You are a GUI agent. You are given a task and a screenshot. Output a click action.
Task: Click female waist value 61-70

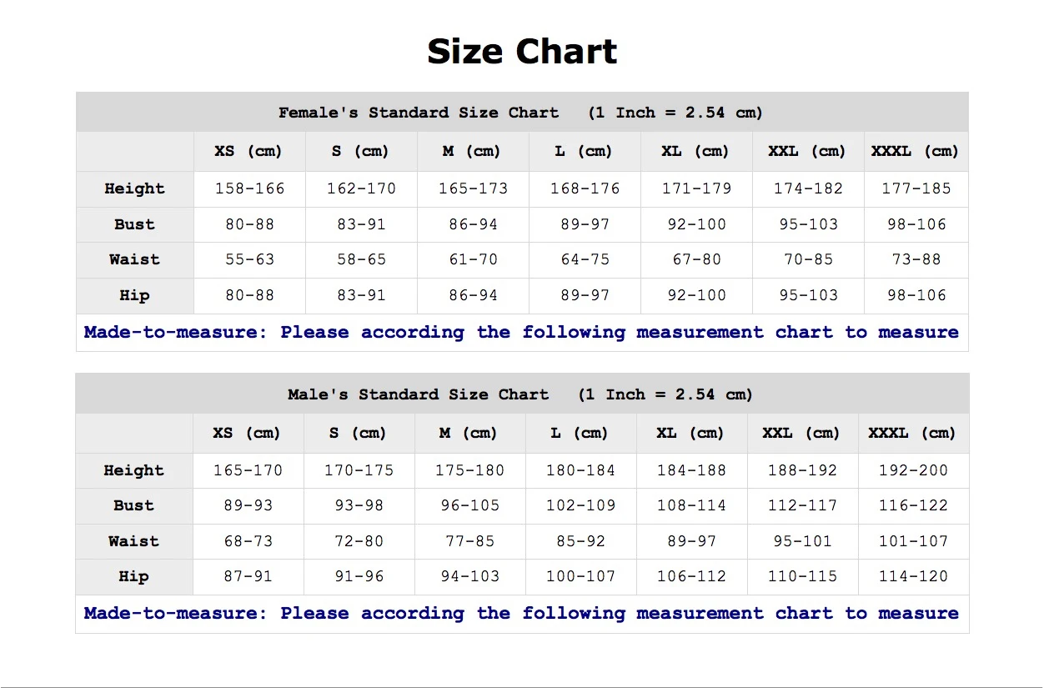pyautogui.click(x=473, y=259)
